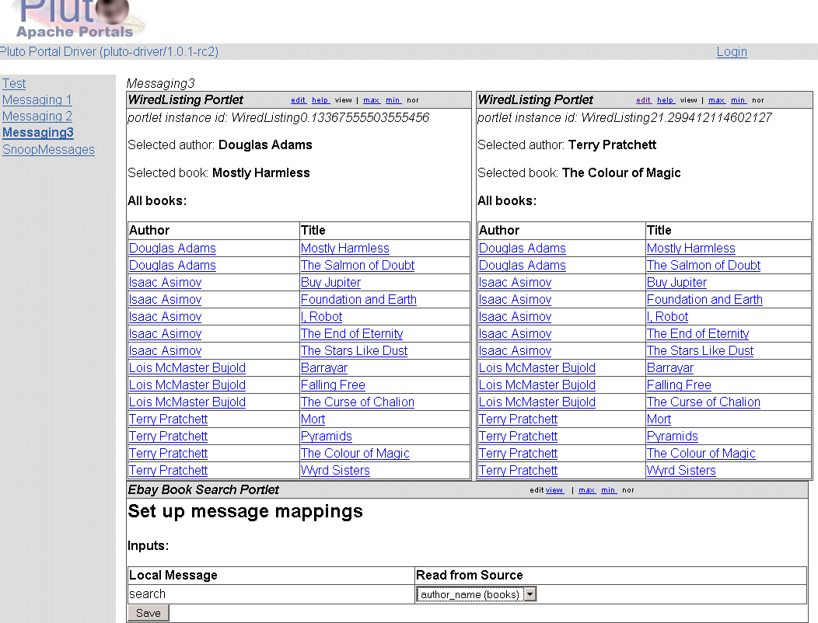Select Pyramids in the right portlet
This screenshot has height=623, width=818.
(673, 437)
